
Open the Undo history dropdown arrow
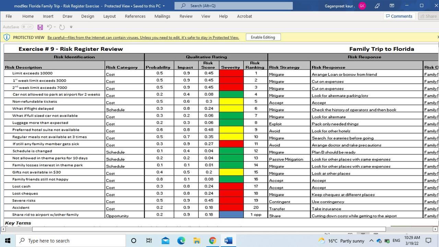pyautogui.click(x=55, y=27)
